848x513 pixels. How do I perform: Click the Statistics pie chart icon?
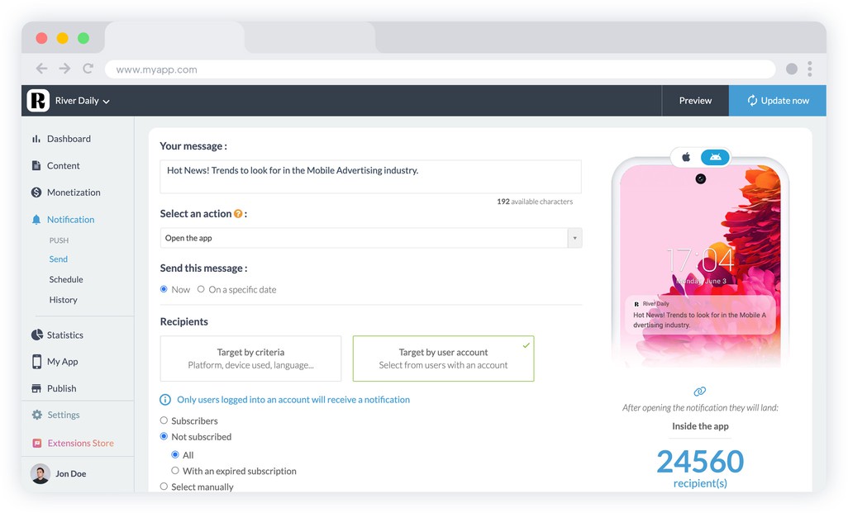pos(36,335)
